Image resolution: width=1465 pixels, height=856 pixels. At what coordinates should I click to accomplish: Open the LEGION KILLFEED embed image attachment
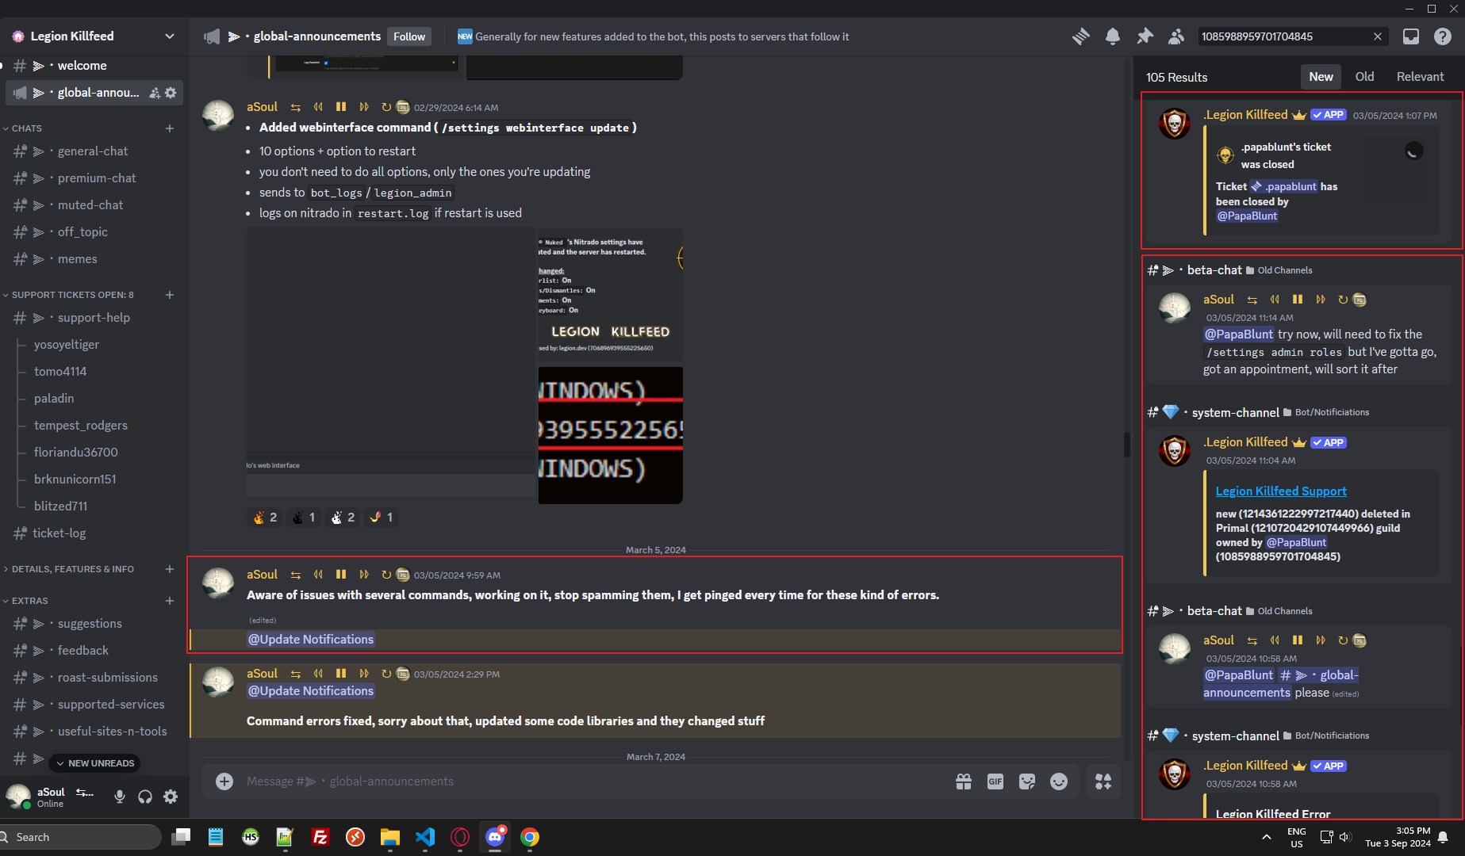610,294
